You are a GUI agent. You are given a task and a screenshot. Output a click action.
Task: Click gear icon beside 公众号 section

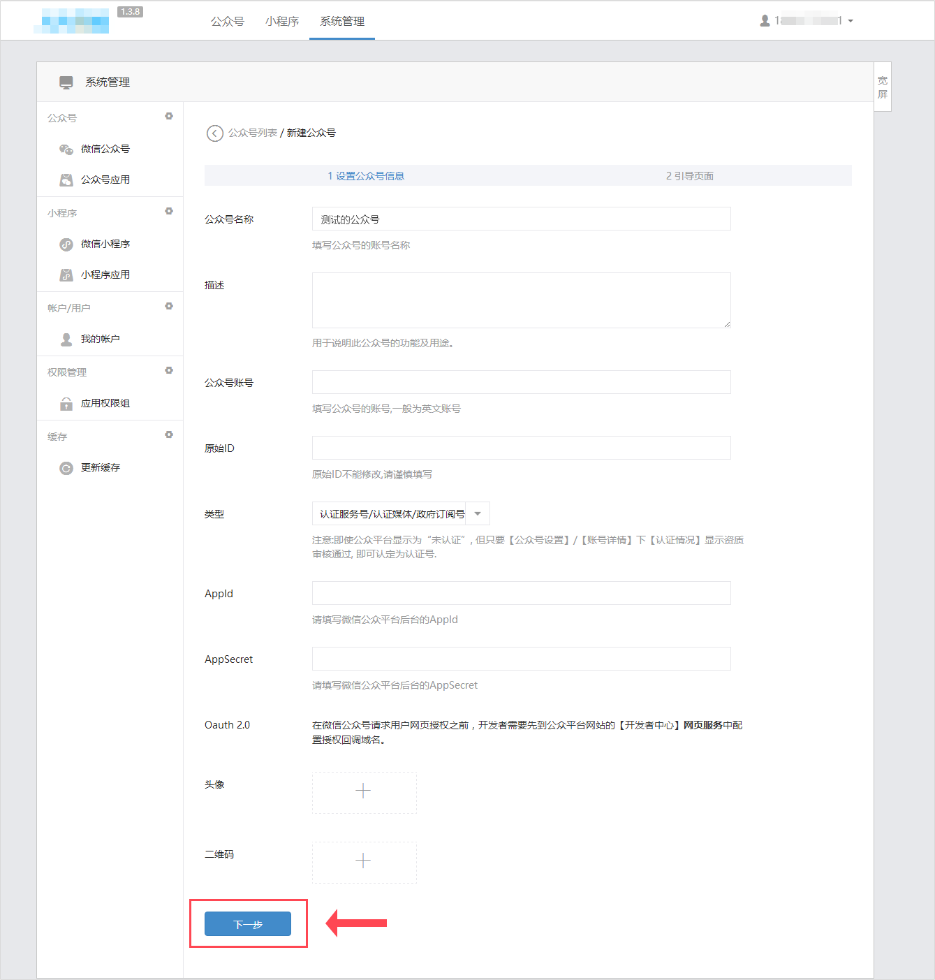point(169,117)
